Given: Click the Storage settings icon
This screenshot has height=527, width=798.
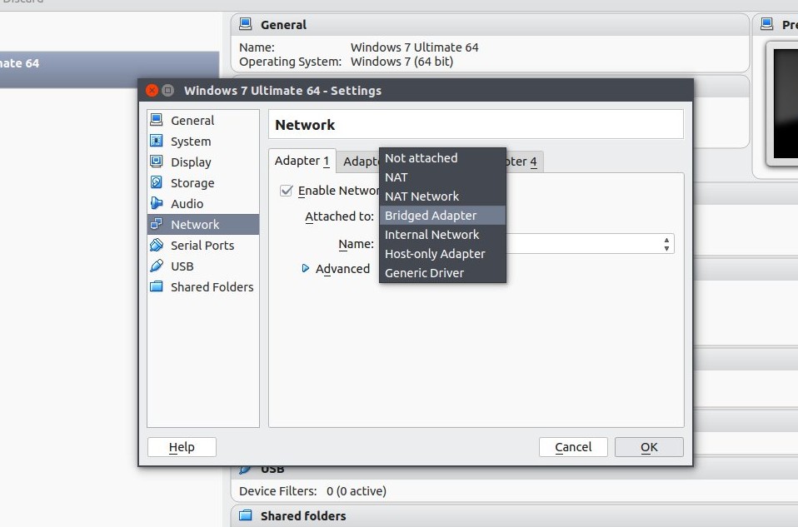Looking at the screenshot, I should (157, 182).
